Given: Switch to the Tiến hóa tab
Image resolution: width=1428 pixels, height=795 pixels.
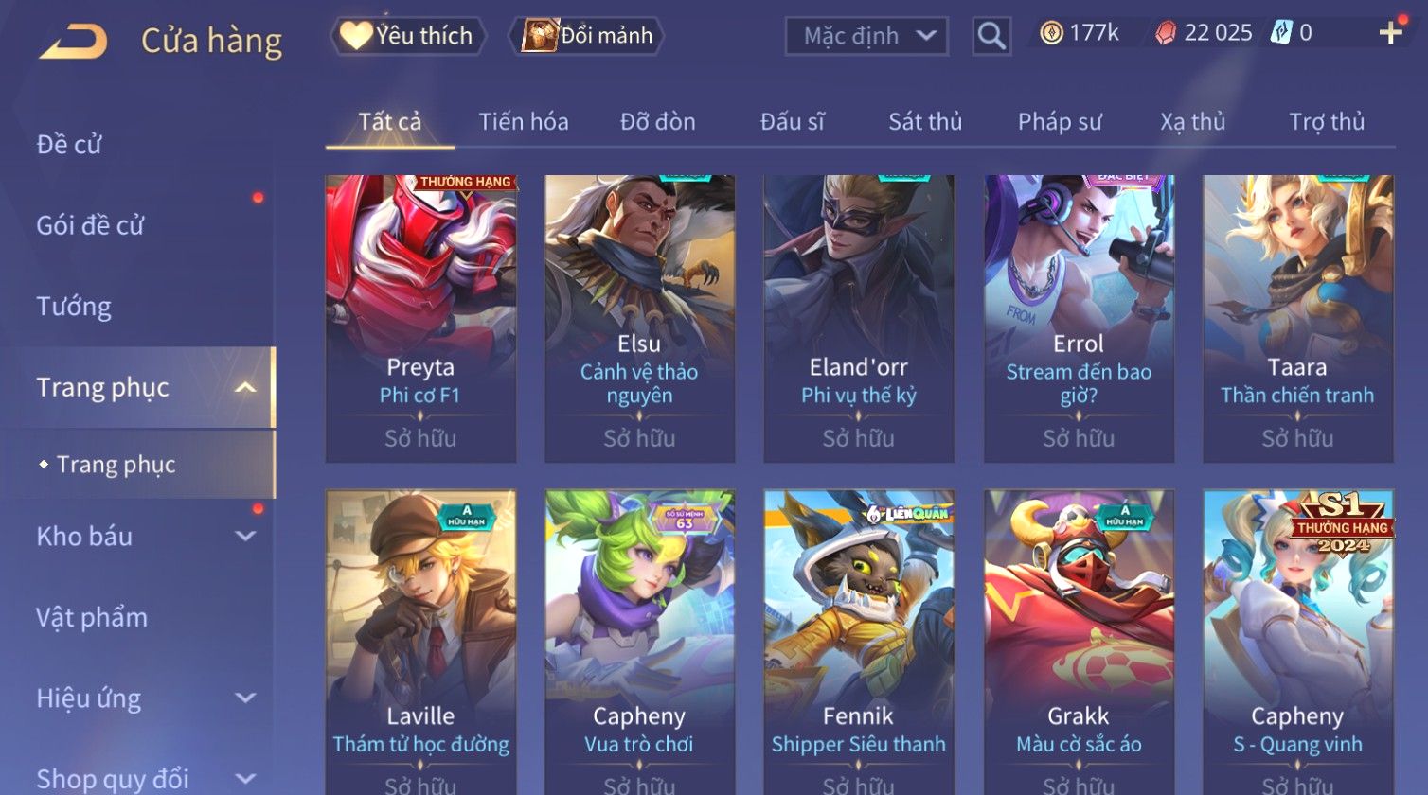Looking at the screenshot, I should tap(524, 121).
